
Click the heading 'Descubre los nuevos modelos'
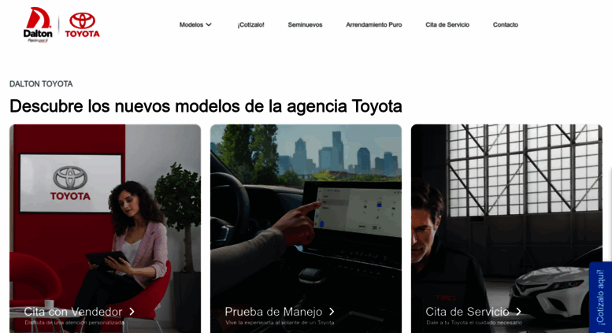tap(206, 106)
